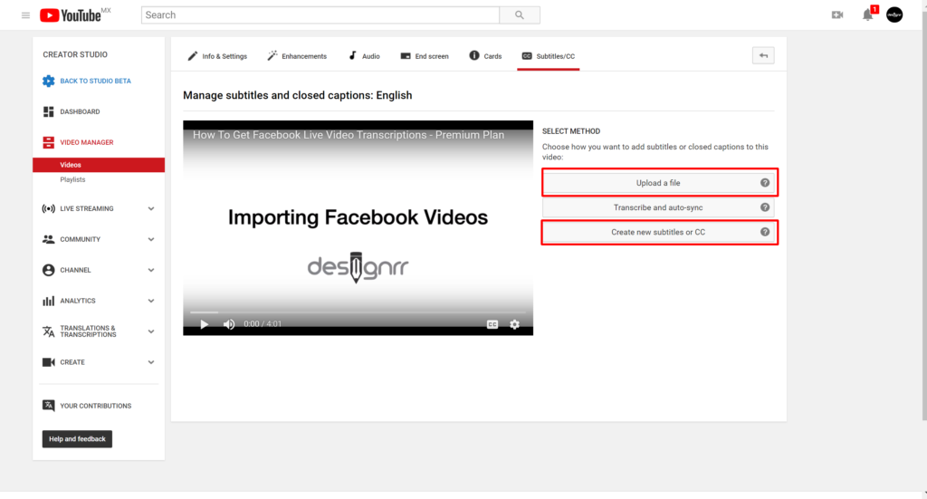Open the hamburger guide menu

point(25,15)
